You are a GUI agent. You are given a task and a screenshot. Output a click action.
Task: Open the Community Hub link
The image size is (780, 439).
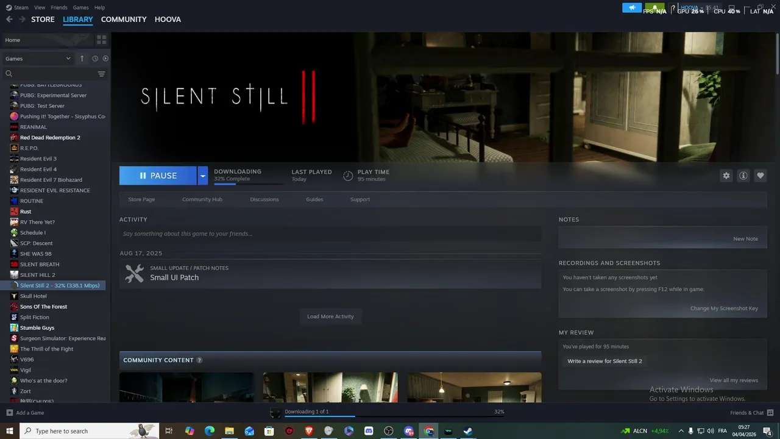pyautogui.click(x=202, y=199)
